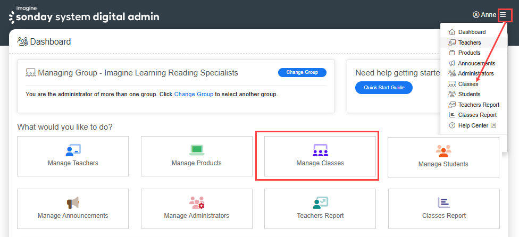The height and width of the screenshot is (237, 519).
Task: Click the Students icon in the menu
Action: (452, 94)
